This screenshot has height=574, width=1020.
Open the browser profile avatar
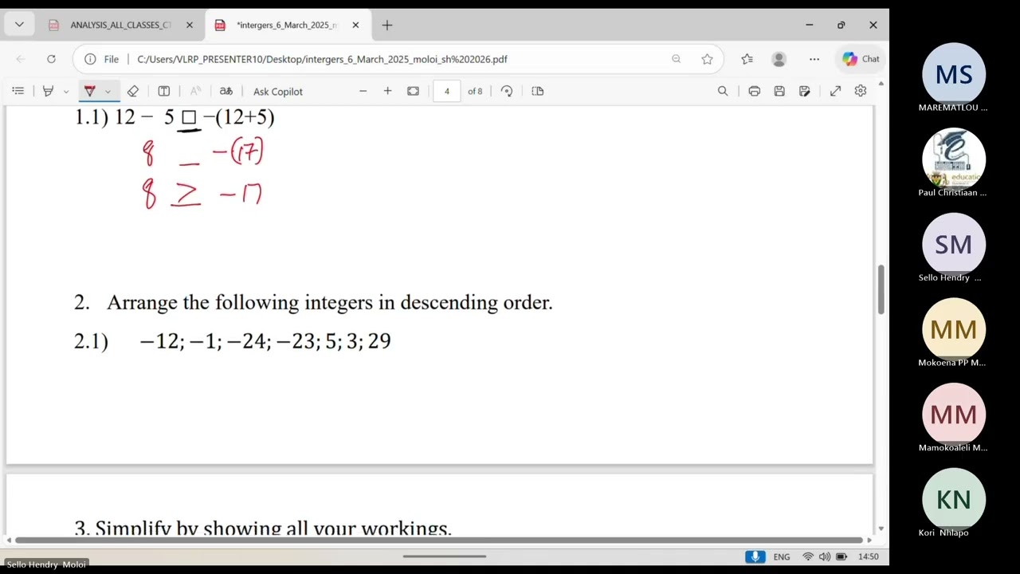click(x=779, y=59)
